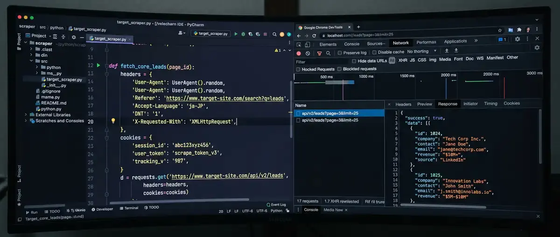
Task: Hide the Project tool window with minus icon
Action: [x=82, y=37]
